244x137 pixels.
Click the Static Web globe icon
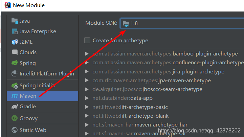click(15, 130)
